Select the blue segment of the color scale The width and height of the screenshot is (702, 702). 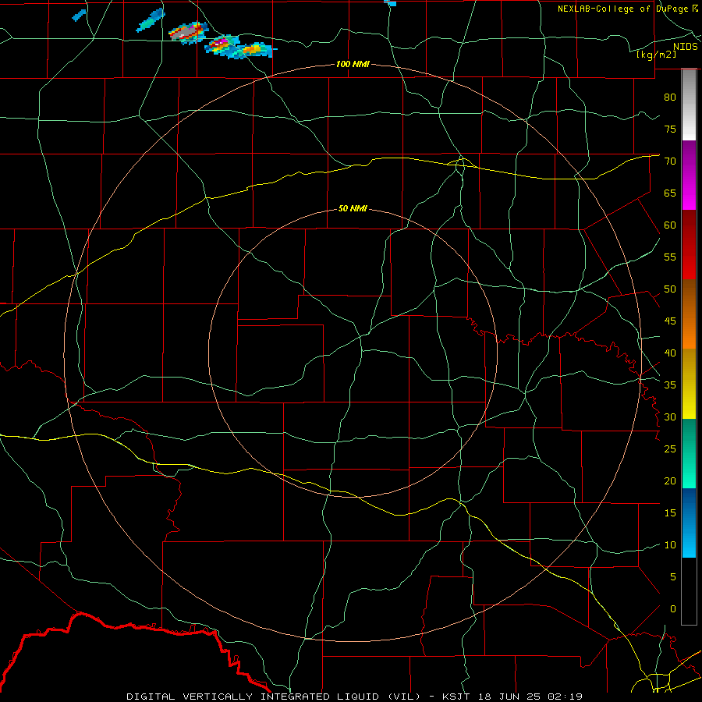tap(689, 523)
